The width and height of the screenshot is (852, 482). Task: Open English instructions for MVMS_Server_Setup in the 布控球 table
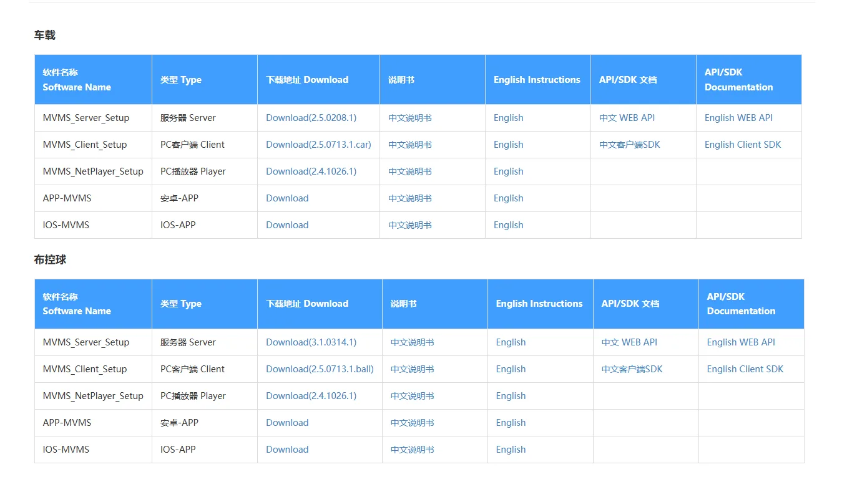click(511, 342)
